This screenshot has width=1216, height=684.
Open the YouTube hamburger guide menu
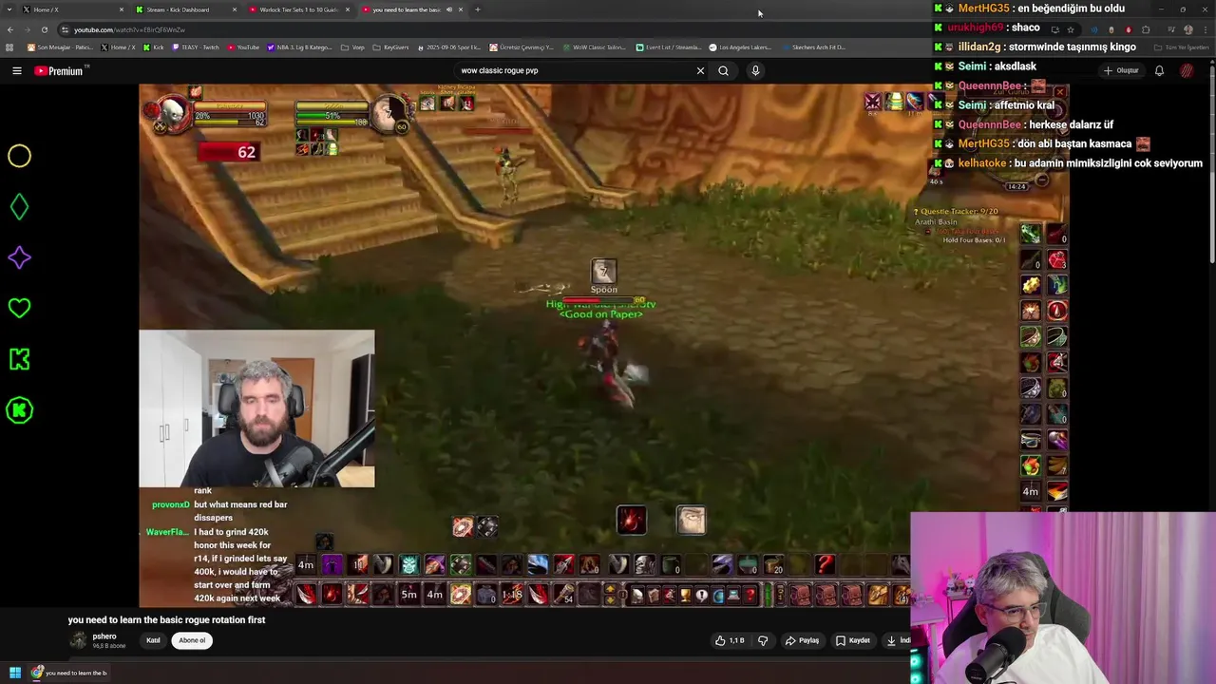coord(17,70)
